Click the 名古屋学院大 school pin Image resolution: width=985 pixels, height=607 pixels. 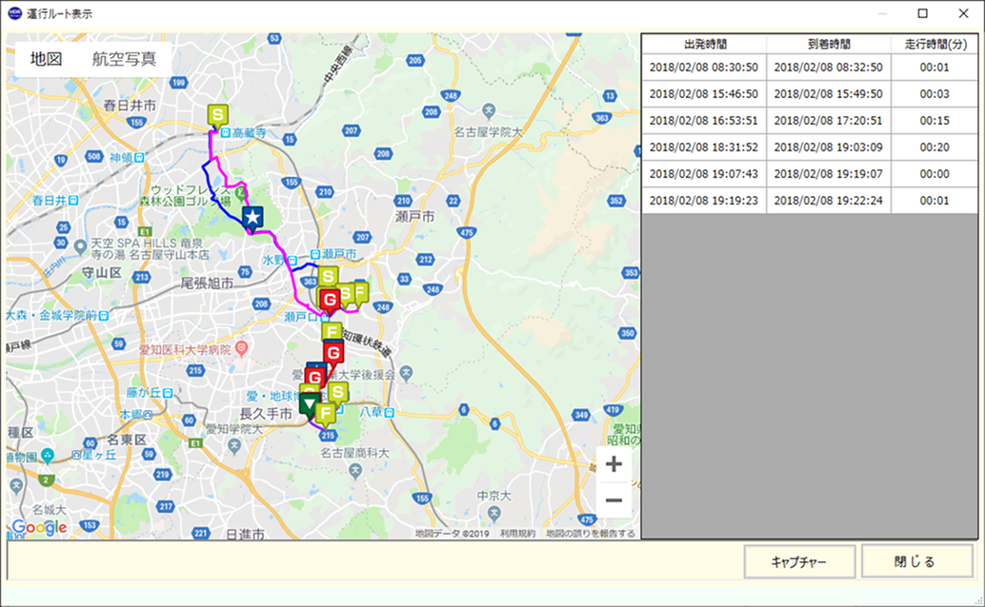tap(489, 111)
